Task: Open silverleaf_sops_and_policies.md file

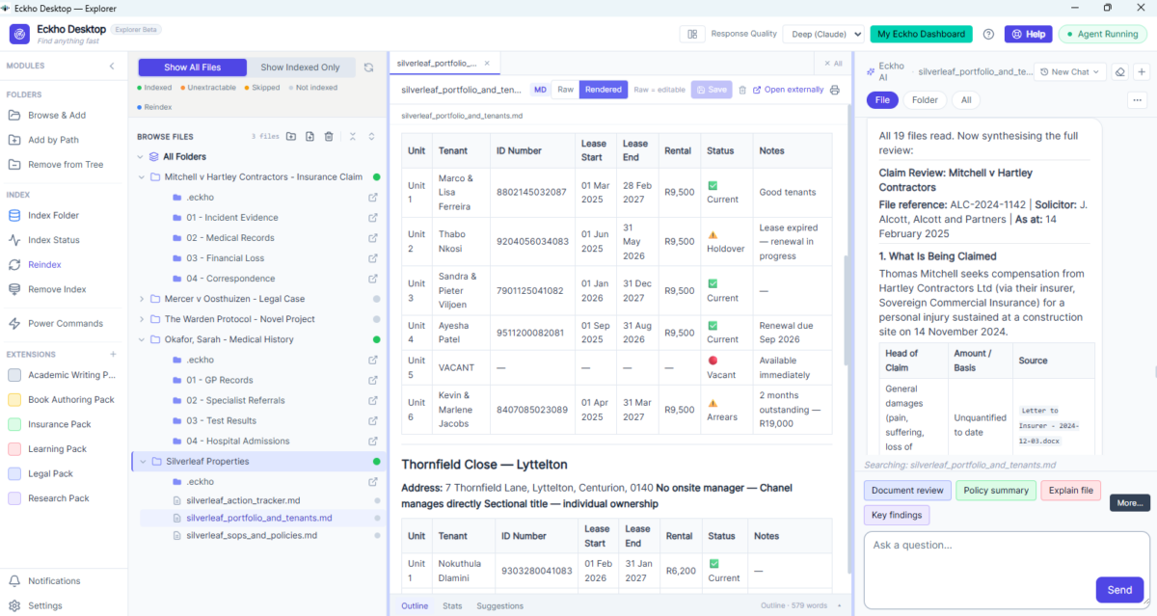Action: (252, 536)
